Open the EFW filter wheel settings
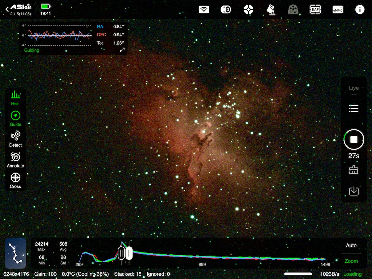Viewport: 372px width, 279px height. pos(293,9)
